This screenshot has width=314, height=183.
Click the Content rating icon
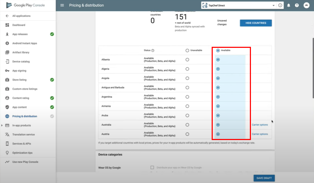click(7, 98)
